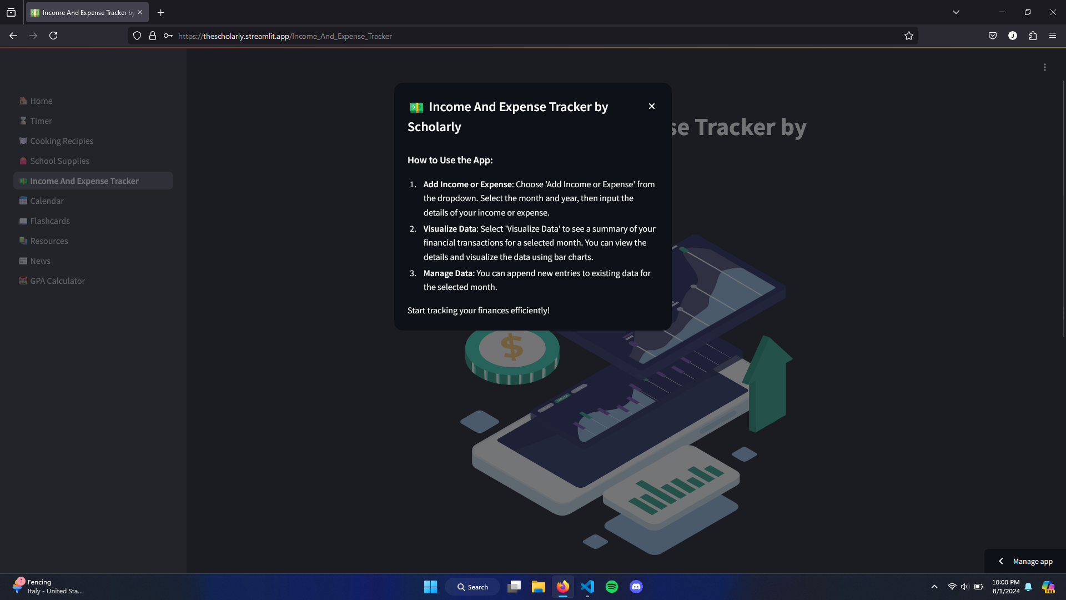
Task: Open Firefox hamburger application menu
Action: coord(1053,36)
